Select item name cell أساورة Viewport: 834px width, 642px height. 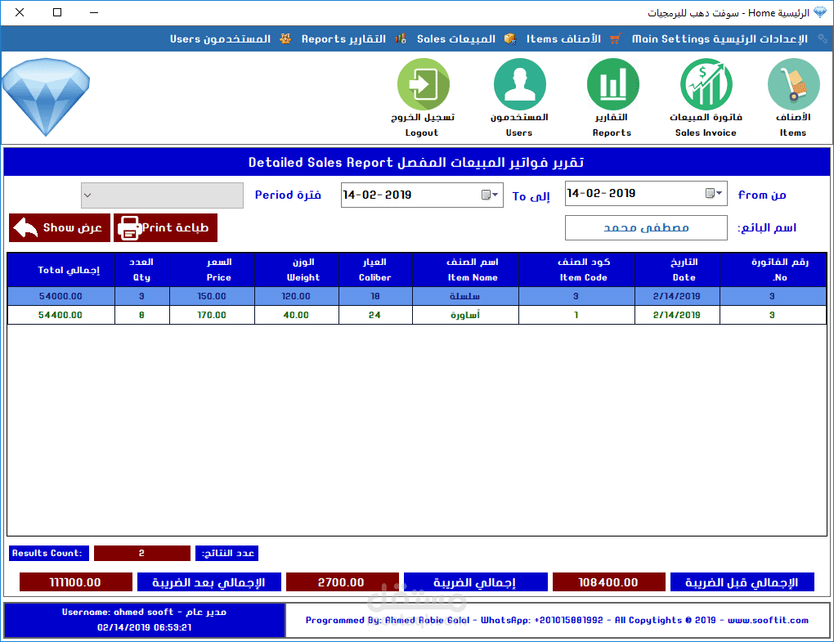465,315
